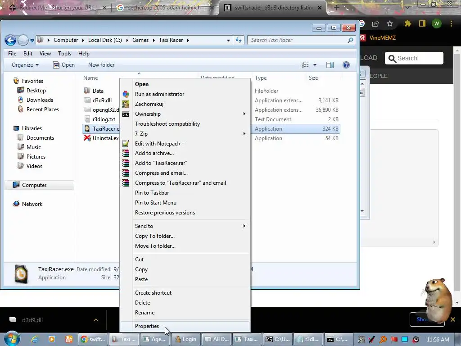Choose Create shortcut

[185, 293]
